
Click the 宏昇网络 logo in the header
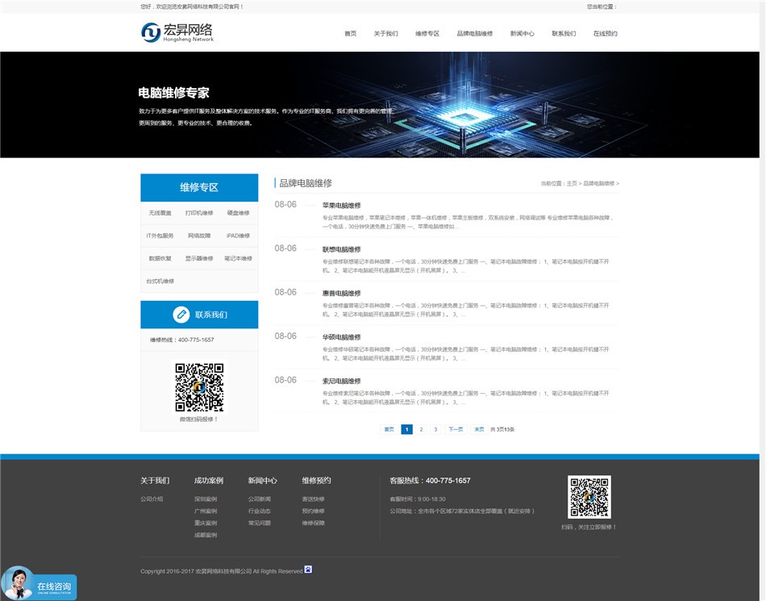pos(177,32)
